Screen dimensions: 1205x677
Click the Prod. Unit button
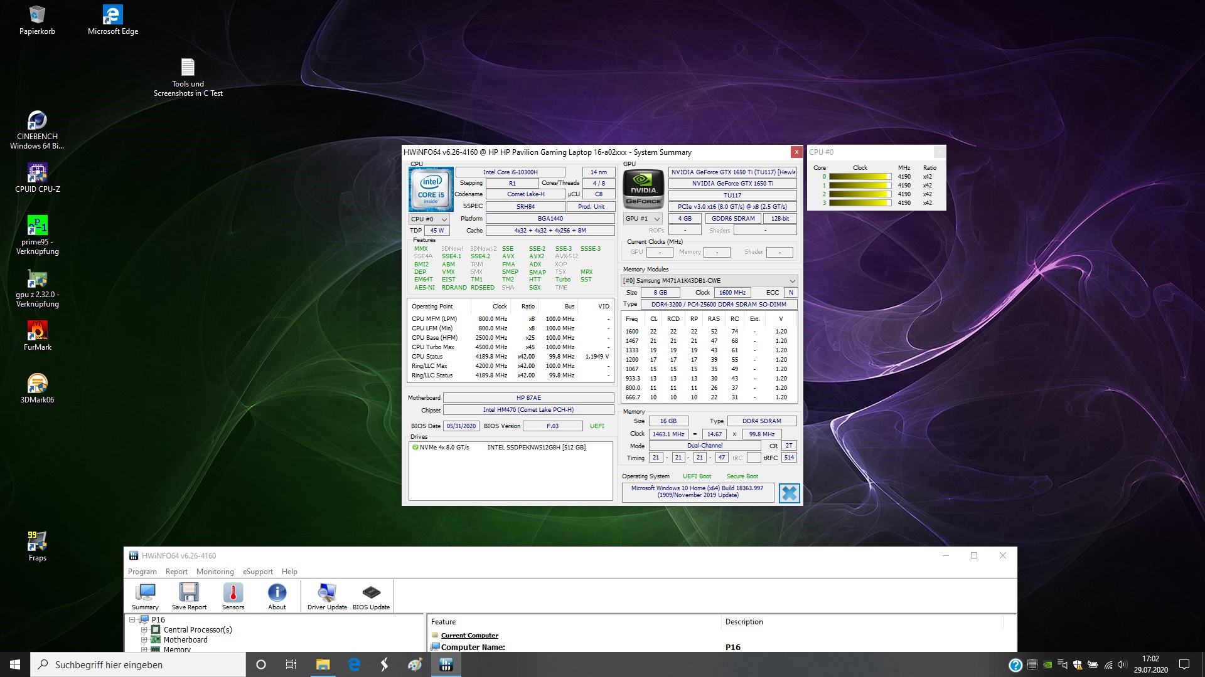click(591, 206)
